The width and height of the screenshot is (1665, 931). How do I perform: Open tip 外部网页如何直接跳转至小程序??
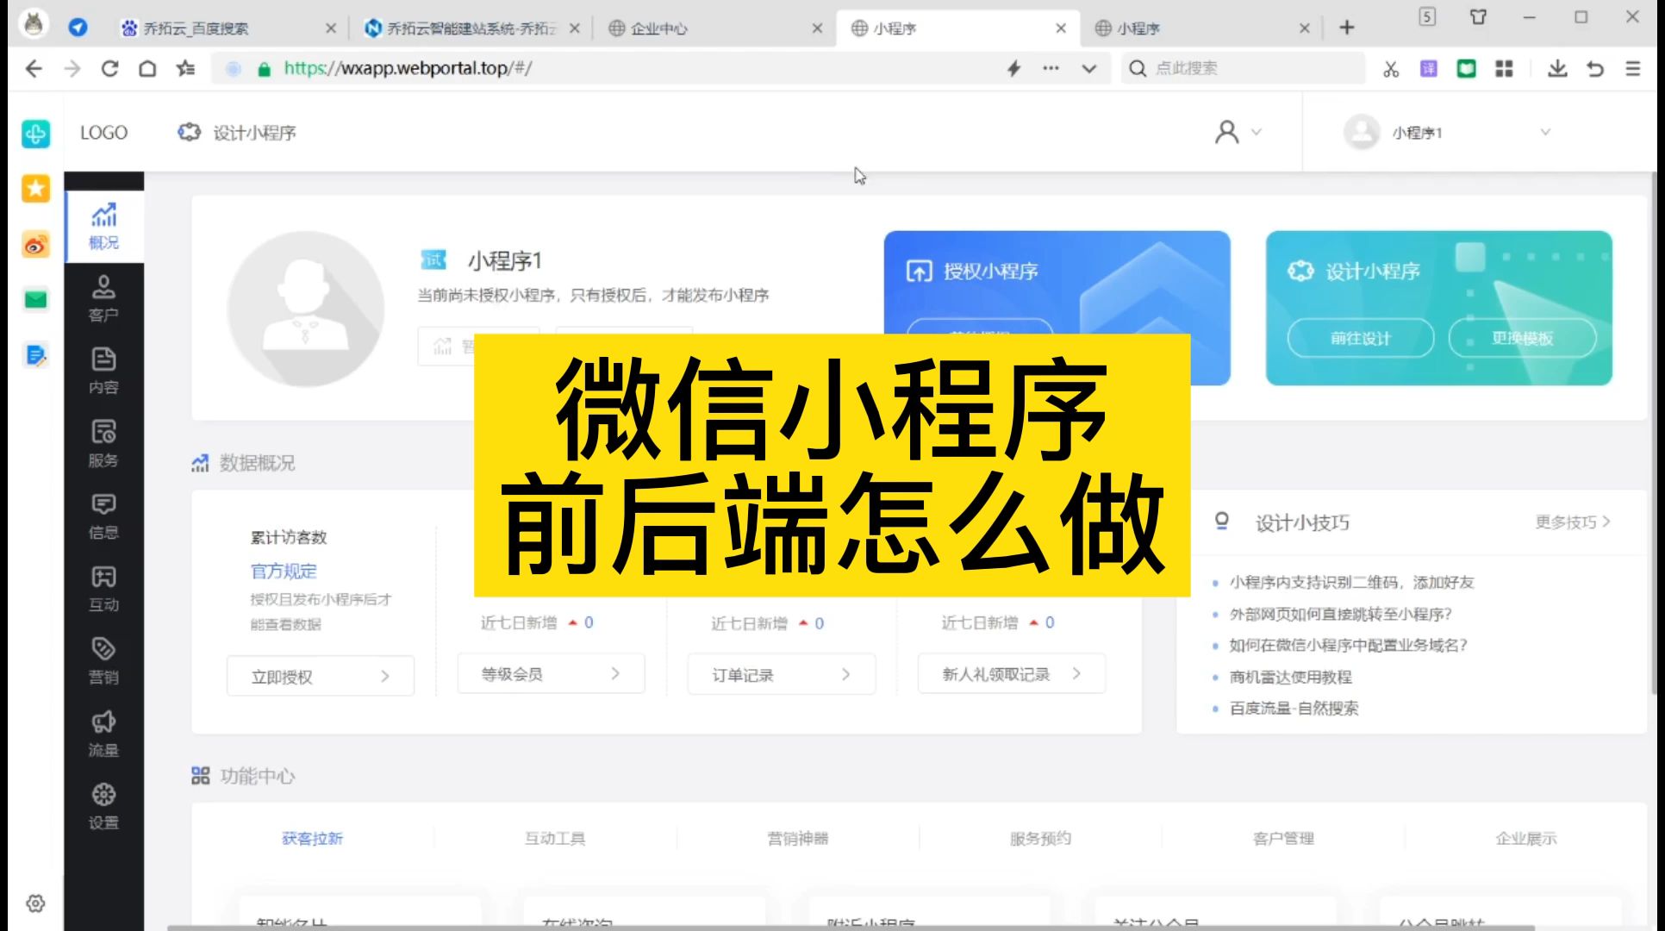tap(1341, 614)
